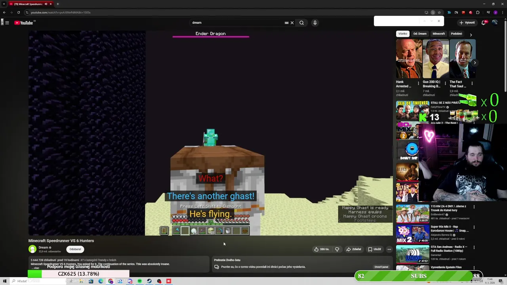Open Steam from the taskbar
Viewport: 507px width, 285px height.
pos(149,281)
